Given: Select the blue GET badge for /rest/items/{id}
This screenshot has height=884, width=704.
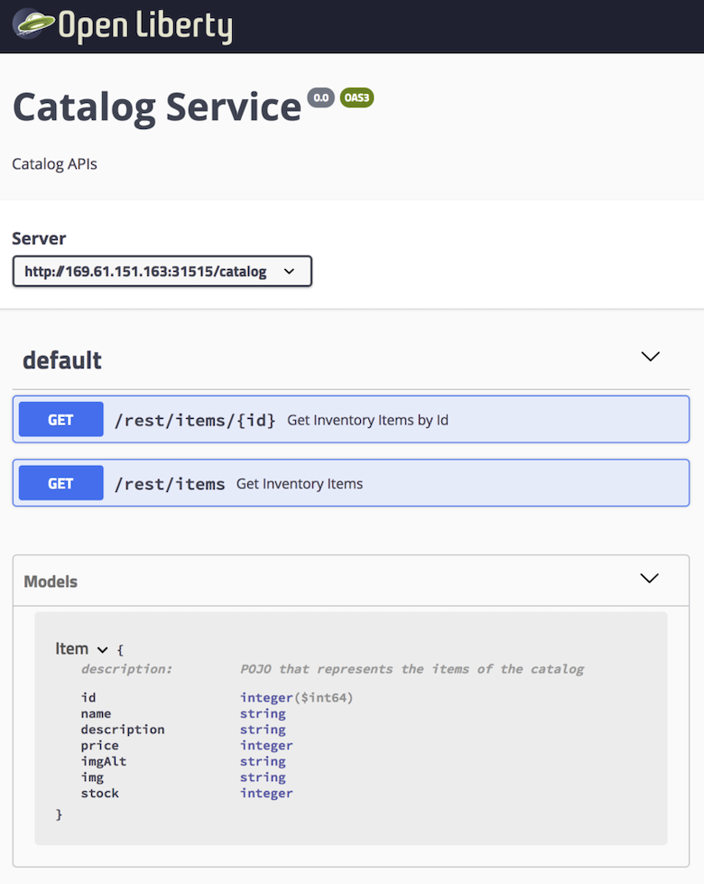Looking at the screenshot, I should (x=60, y=419).
